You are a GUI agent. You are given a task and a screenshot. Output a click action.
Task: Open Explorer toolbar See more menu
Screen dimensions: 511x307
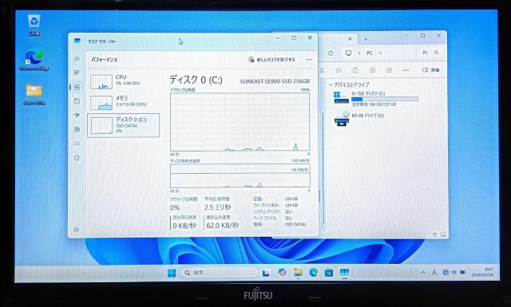coord(406,70)
